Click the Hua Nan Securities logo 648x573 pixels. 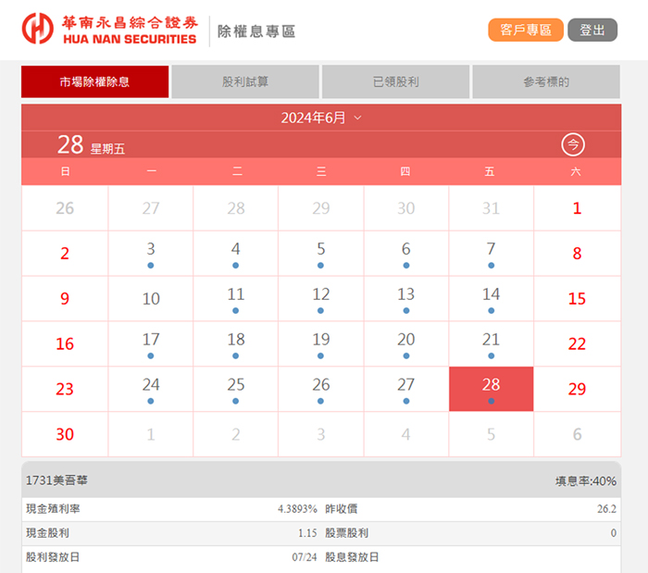tap(109, 30)
